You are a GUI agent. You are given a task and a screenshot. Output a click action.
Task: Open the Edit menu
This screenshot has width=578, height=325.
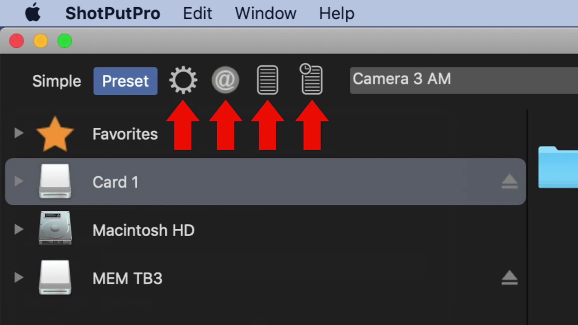tap(197, 14)
